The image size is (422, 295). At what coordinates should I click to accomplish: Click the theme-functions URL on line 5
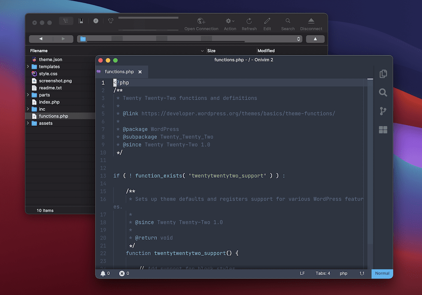click(x=238, y=114)
